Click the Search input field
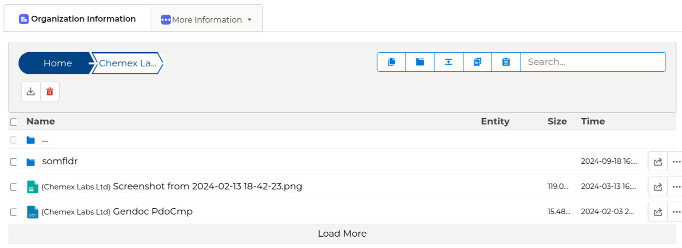682x248 pixels. 593,62
